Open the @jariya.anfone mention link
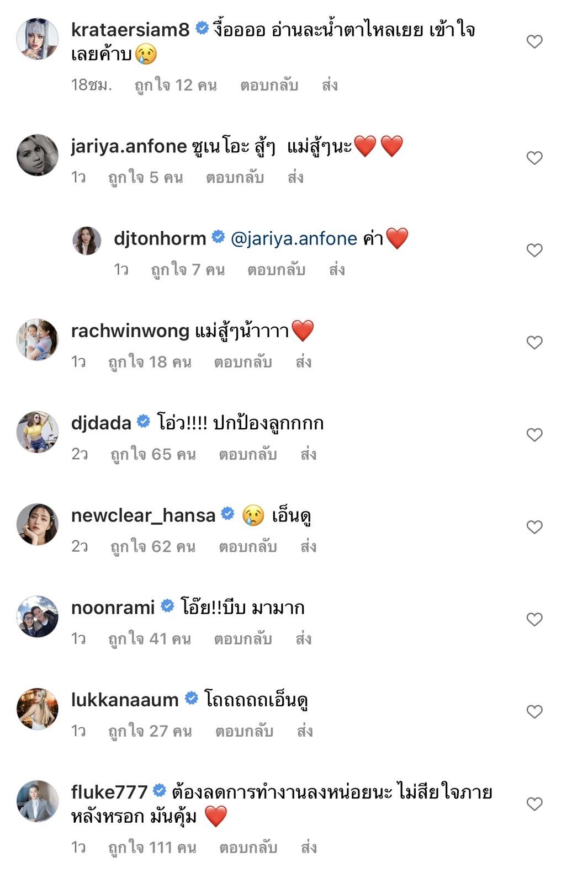The width and height of the screenshot is (572, 873). pos(294,238)
